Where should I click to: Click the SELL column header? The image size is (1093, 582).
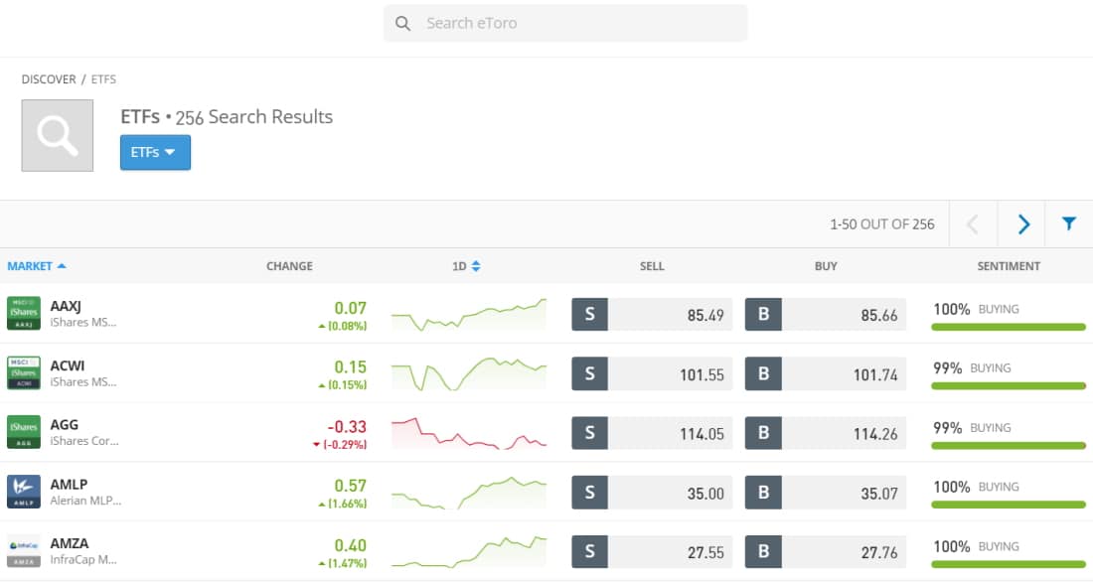tap(652, 266)
